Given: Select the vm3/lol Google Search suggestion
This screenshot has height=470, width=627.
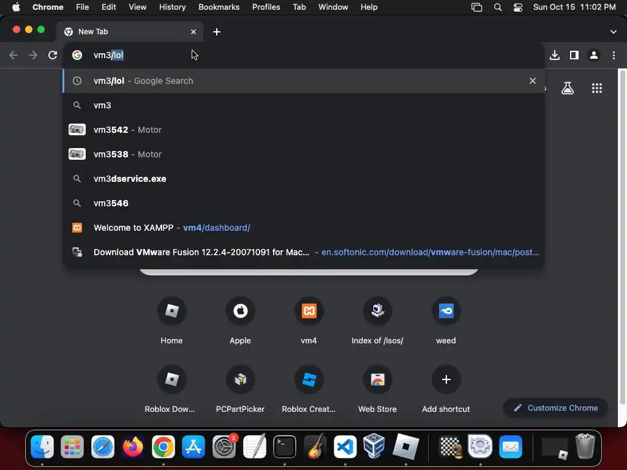Looking at the screenshot, I should pyautogui.click(x=304, y=81).
